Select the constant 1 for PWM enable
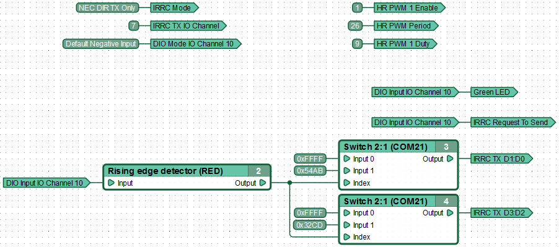Screen dimensions: 559x247 click(357, 7)
